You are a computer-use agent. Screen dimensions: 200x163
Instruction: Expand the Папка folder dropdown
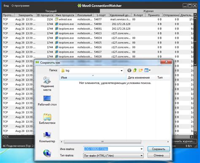122,71
